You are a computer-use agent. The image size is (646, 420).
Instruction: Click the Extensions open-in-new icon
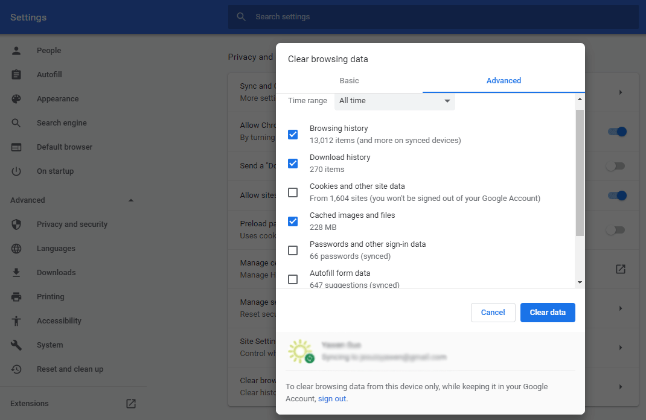(130, 403)
